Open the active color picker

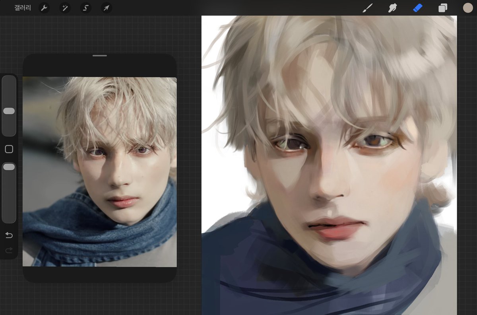(x=468, y=8)
